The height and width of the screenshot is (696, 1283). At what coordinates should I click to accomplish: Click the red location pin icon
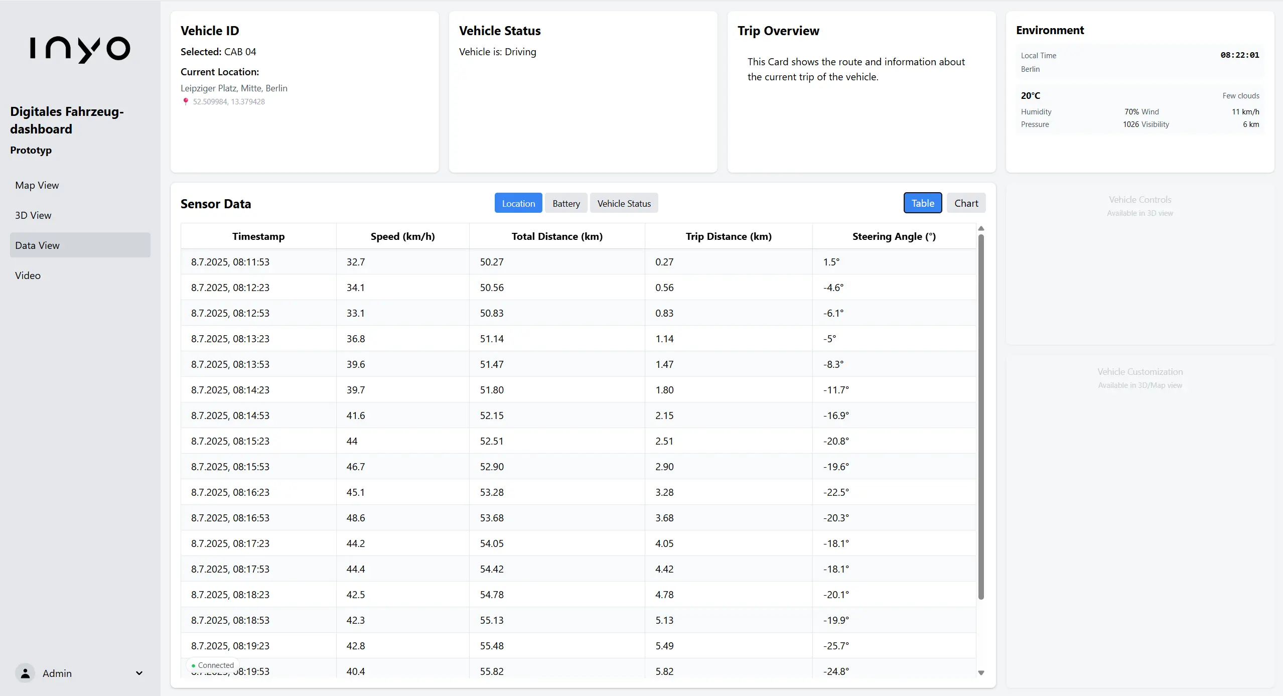(x=186, y=101)
